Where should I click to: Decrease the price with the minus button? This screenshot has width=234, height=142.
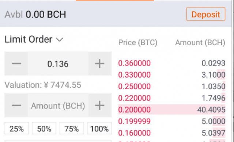click(16, 64)
